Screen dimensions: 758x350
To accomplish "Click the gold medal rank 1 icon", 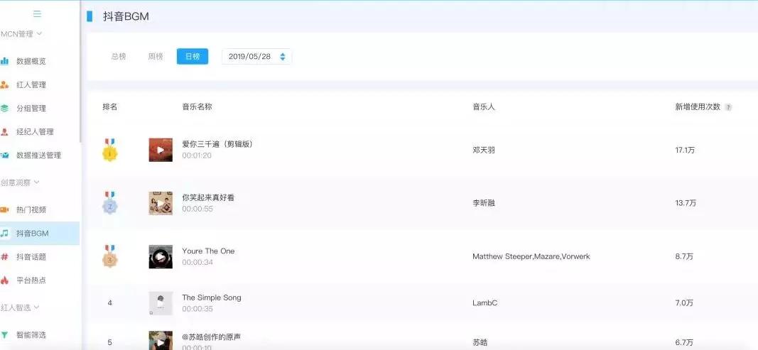I will [109, 150].
